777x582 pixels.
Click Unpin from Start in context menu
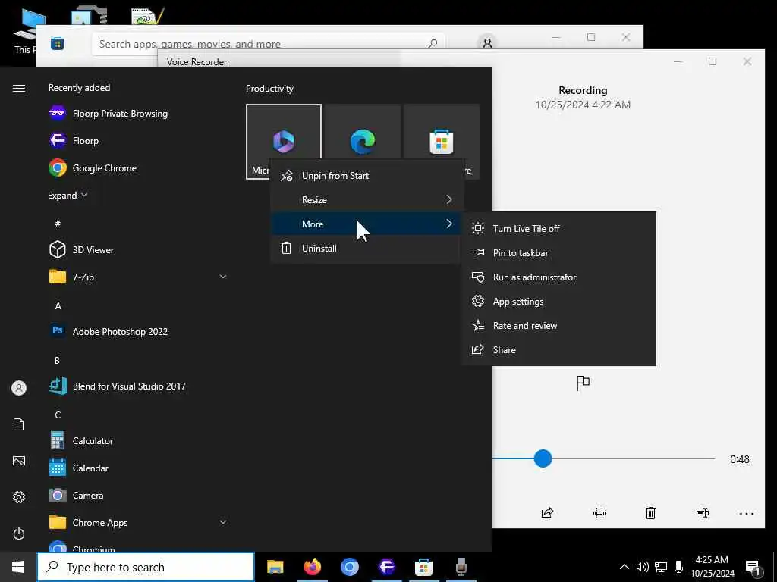pyautogui.click(x=366, y=176)
